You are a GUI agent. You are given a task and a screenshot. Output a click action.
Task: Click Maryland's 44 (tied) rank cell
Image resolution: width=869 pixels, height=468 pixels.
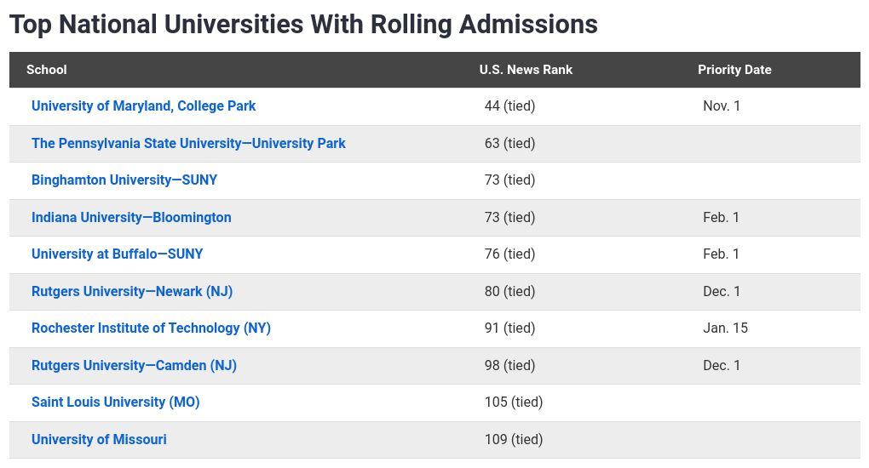coord(509,106)
